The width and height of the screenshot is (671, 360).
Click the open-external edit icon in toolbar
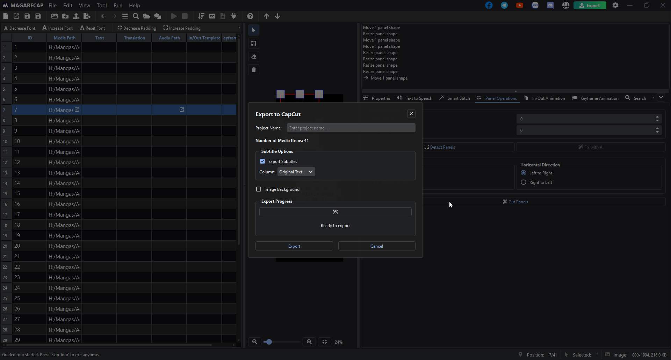click(16, 16)
